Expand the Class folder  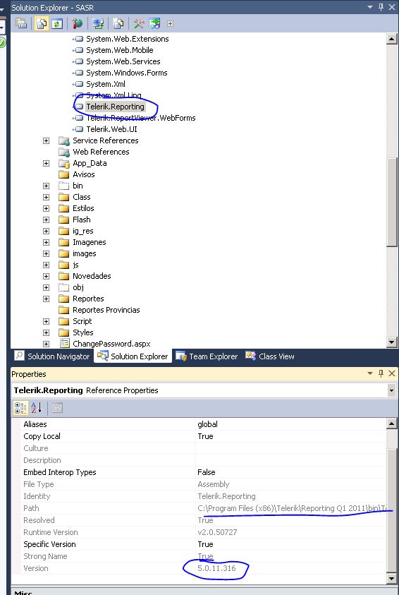coord(47,198)
